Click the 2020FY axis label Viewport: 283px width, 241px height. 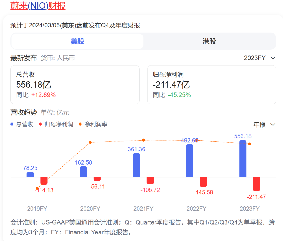(x=90, y=209)
